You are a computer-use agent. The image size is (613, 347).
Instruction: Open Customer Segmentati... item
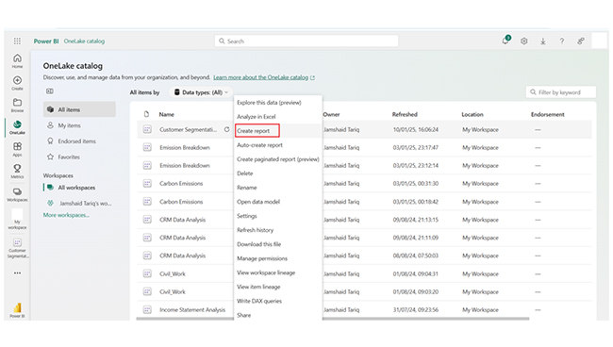tap(188, 129)
